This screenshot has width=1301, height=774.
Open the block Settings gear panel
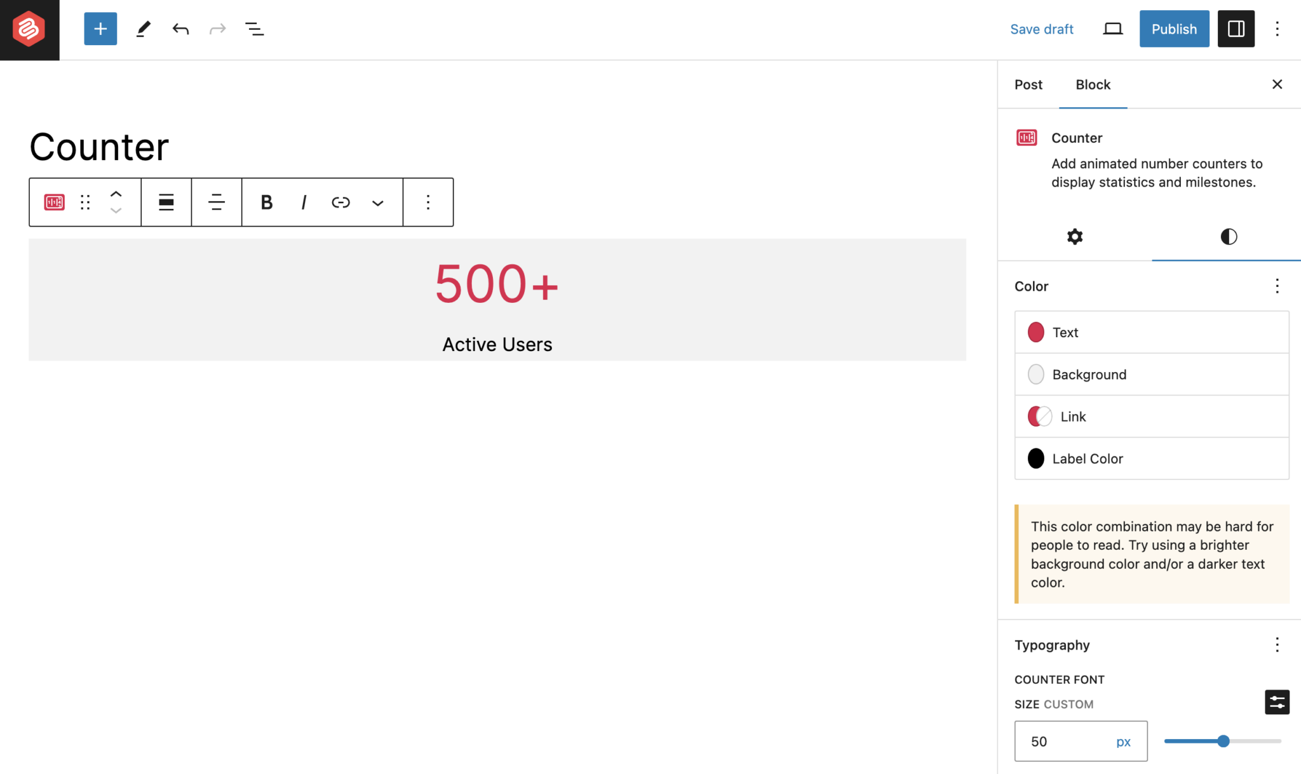(x=1074, y=237)
